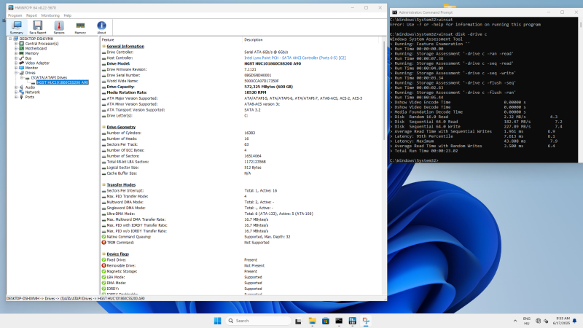Click the ENG HU language indicator
This screenshot has width=583, height=328.
pos(526,321)
